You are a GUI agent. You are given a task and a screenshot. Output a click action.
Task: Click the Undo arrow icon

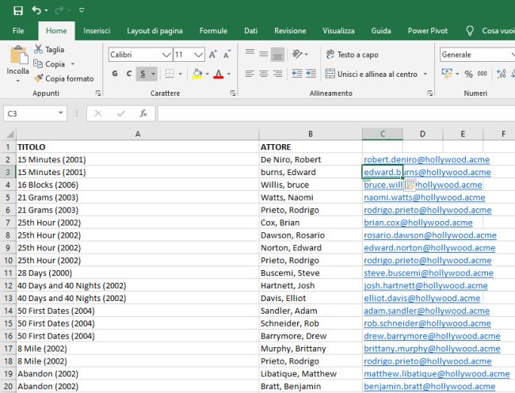point(37,10)
